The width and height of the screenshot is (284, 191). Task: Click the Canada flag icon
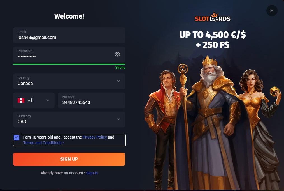coord(21,100)
